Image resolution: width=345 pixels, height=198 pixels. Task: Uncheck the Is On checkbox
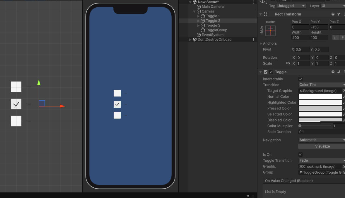[x=300, y=155]
